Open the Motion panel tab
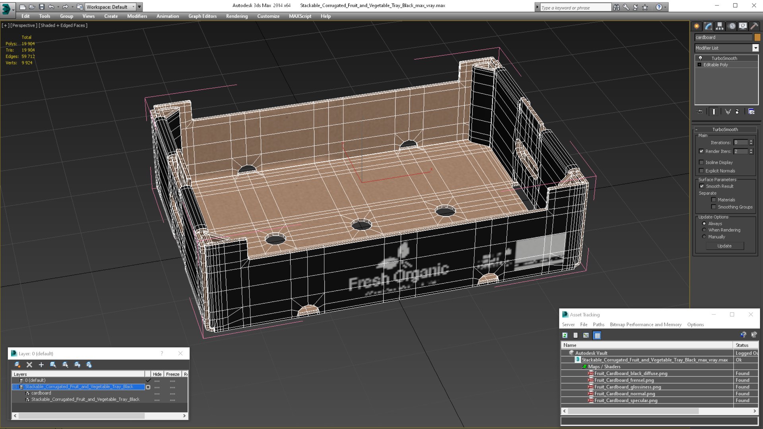This screenshot has height=429, width=763. point(732,26)
